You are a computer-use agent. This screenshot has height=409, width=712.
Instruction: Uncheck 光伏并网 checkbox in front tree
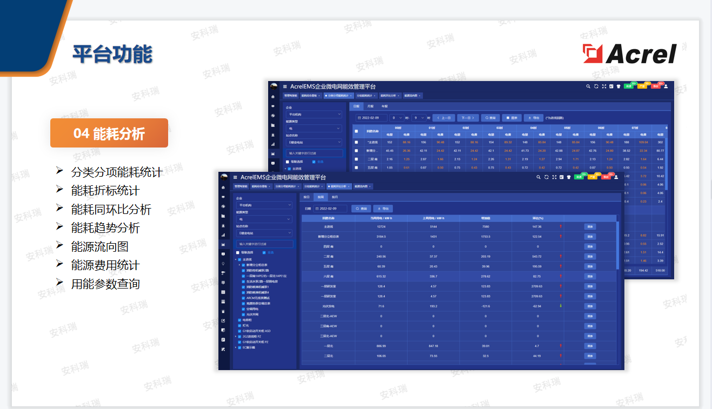pos(243,314)
